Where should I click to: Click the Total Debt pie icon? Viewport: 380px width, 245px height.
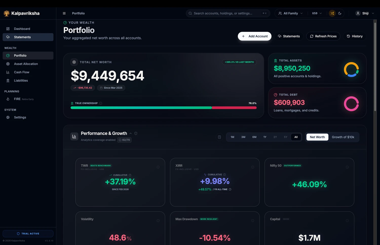(x=275, y=95)
